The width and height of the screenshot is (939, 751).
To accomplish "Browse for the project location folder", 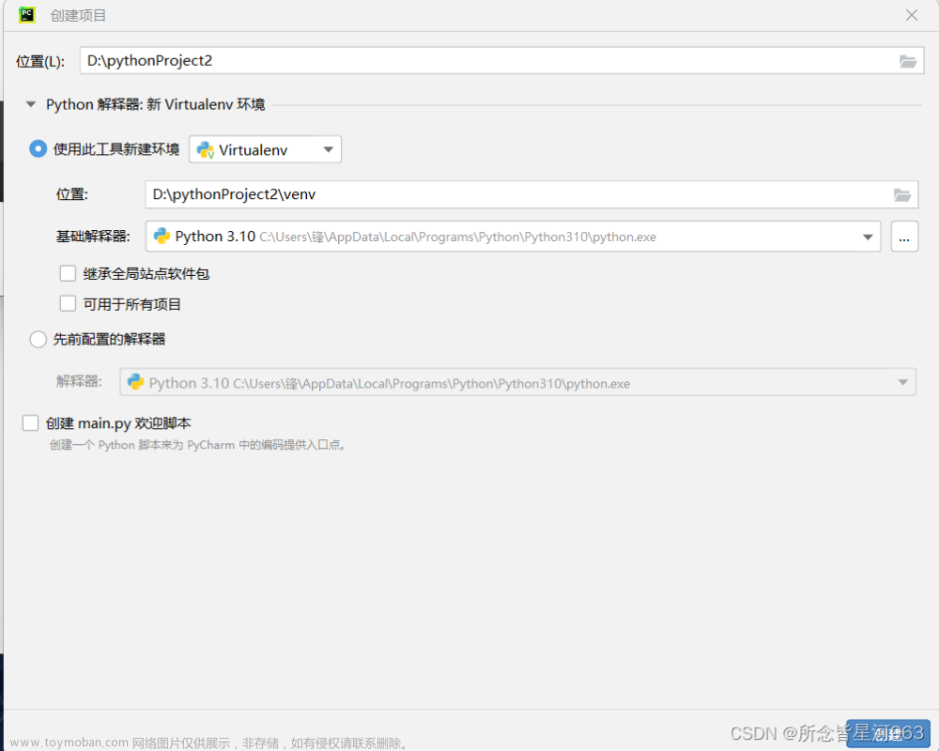I will [x=908, y=61].
